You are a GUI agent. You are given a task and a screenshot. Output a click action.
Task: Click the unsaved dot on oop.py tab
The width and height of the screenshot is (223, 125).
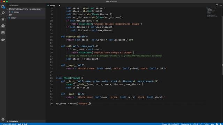pyautogui.click(x=60, y=6)
